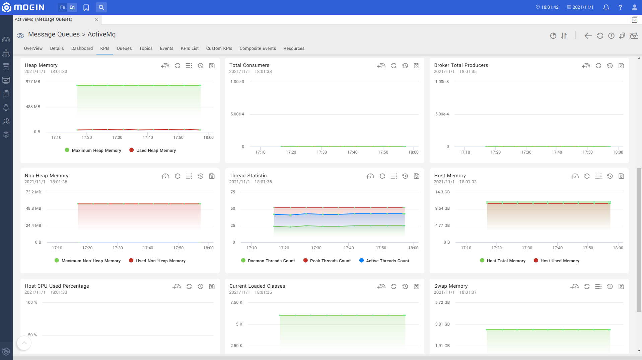Open monitor chart icon in left sidebar
Image resolution: width=642 pixels, height=360 pixels.
click(6, 80)
